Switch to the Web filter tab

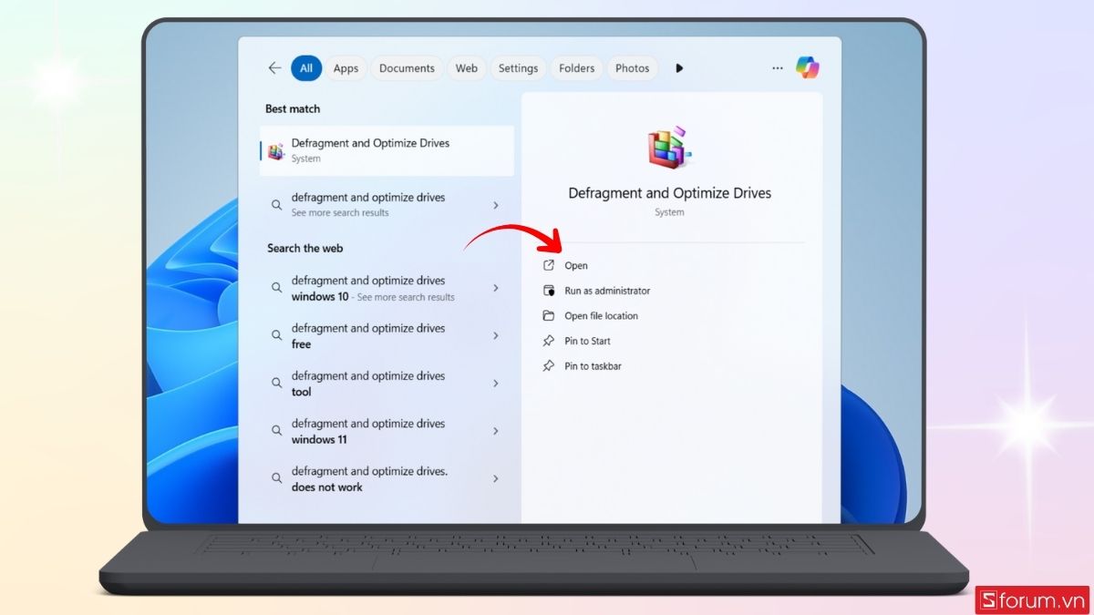[467, 68]
